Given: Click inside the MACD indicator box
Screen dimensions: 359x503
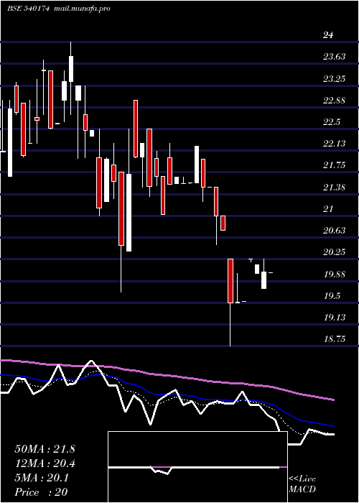Looking at the screenshot, I should click(x=197, y=467).
